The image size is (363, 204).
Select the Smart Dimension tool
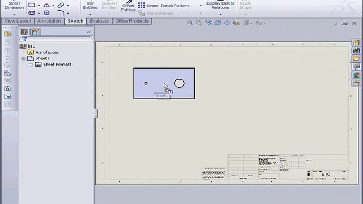14,5
